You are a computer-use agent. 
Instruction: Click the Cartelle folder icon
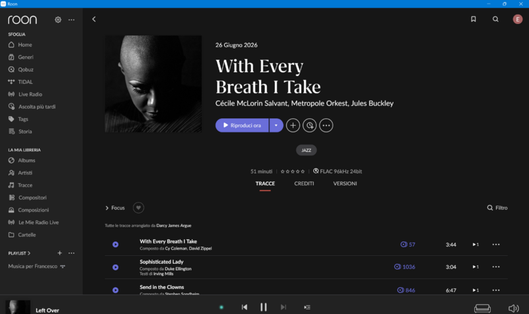pos(11,235)
